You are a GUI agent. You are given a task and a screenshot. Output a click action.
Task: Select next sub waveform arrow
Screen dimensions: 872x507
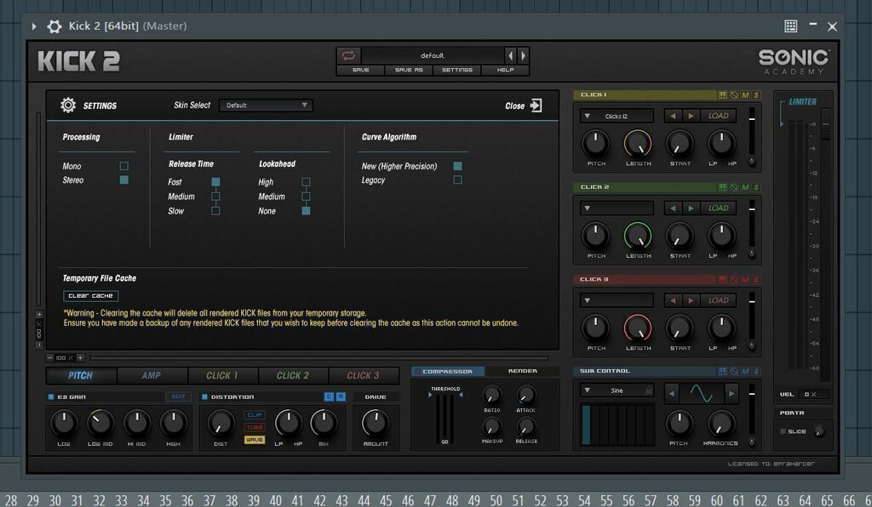coord(731,394)
